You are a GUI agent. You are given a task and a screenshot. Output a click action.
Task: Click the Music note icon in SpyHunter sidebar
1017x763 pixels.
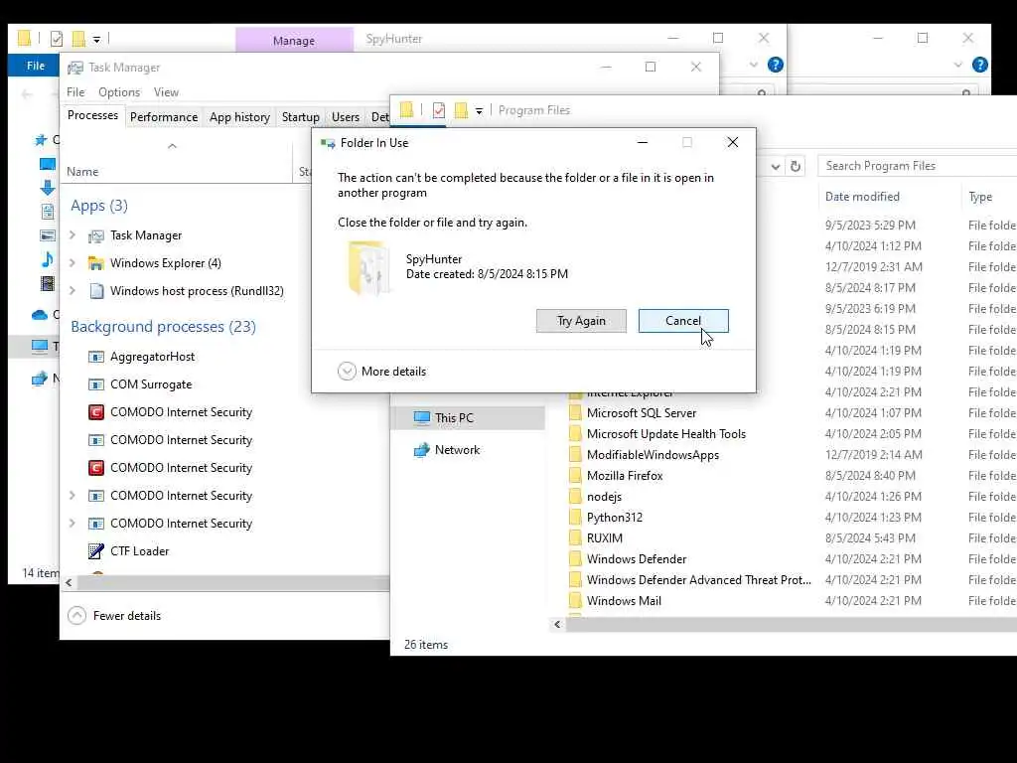coord(48,259)
